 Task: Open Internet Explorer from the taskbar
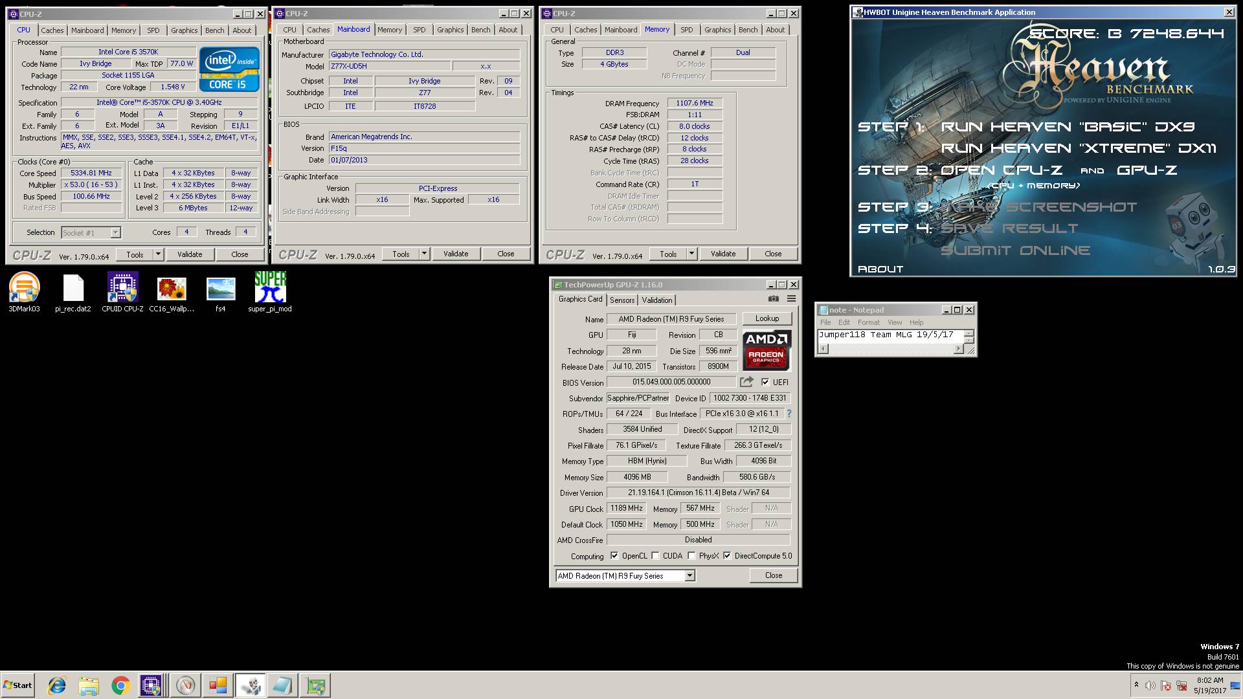pyautogui.click(x=57, y=685)
